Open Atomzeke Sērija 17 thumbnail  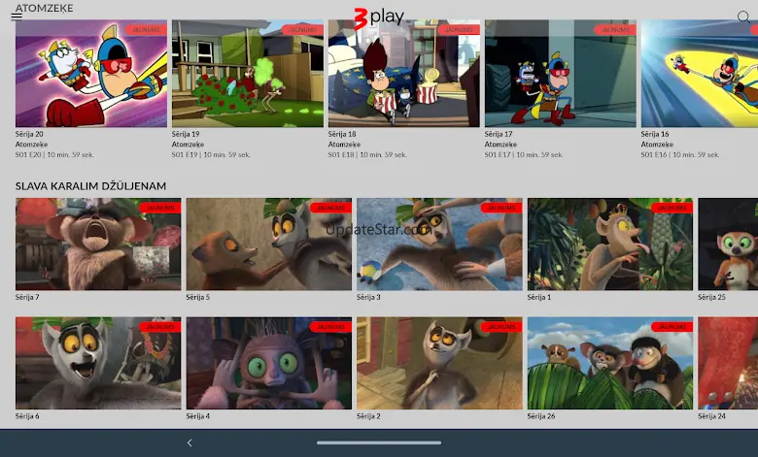[x=561, y=74]
